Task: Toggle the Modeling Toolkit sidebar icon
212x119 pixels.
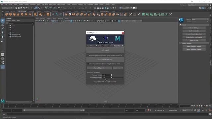Action: (x=200, y=8)
